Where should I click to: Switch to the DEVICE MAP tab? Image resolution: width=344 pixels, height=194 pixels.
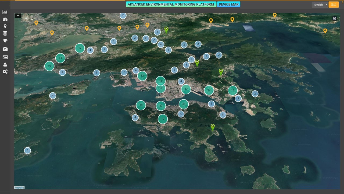click(229, 4)
